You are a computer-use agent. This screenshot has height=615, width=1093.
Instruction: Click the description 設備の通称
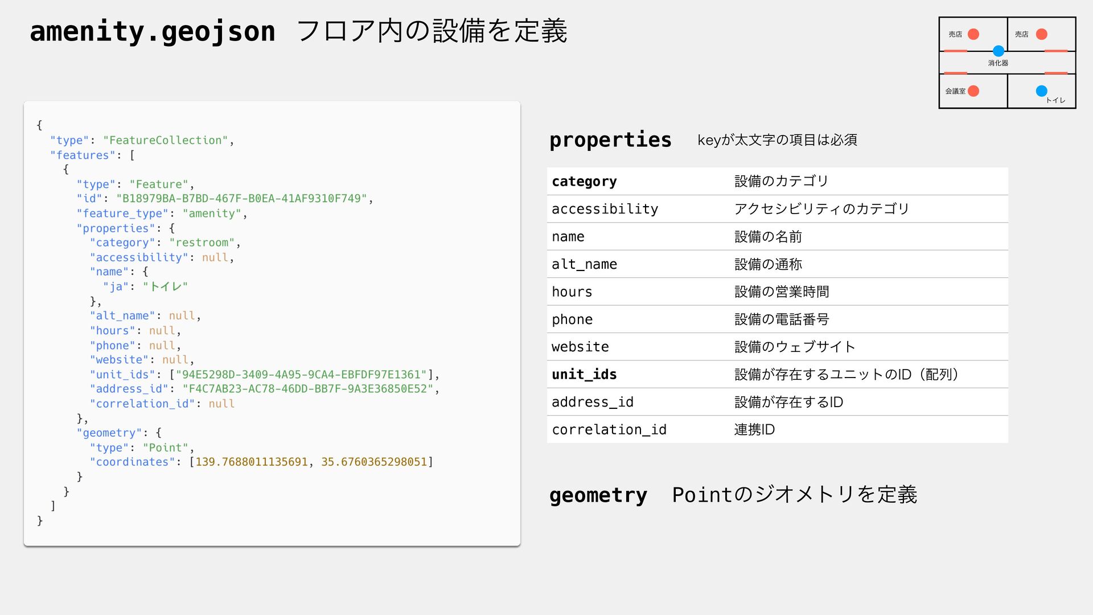tap(768, 264)
